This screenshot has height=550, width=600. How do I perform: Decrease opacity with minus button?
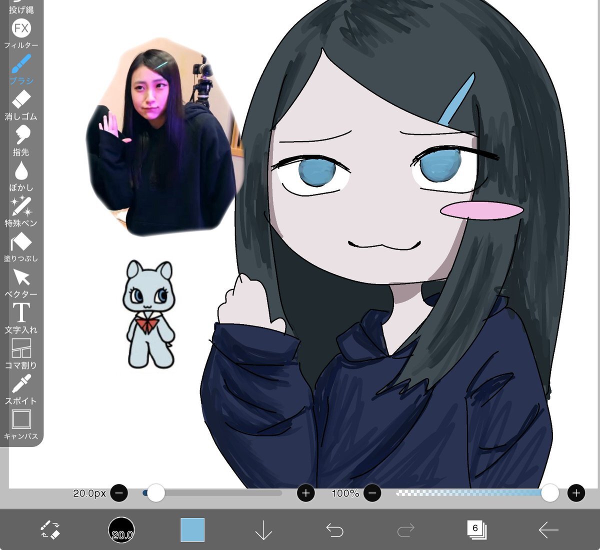pyautogui.click(x=372, y=493)
